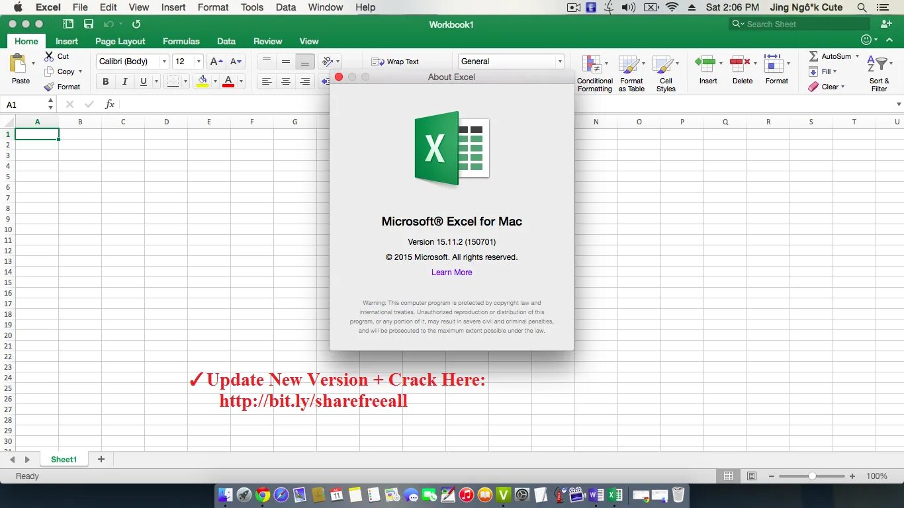The width and height of the screenshot is (904, 508).
Task: Click the Undo arrow in title bar
Action: 109,24
